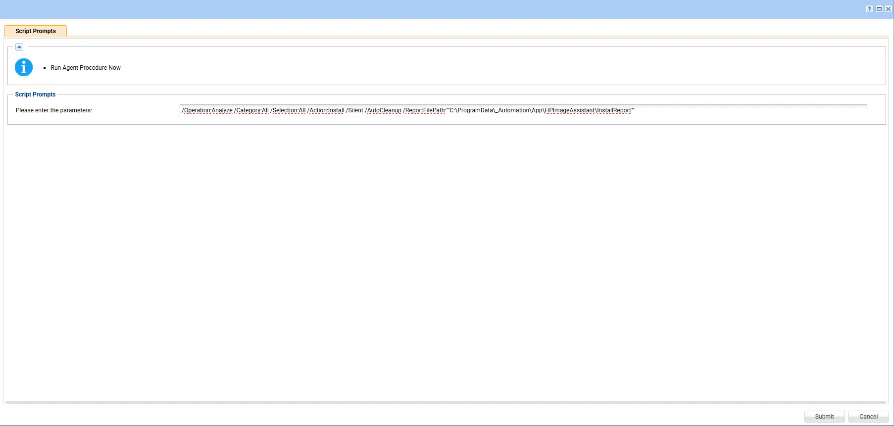This screenshot has height=426, width=894.
Task: Select the Script Prompts tab
Action: tap(36, 31)
